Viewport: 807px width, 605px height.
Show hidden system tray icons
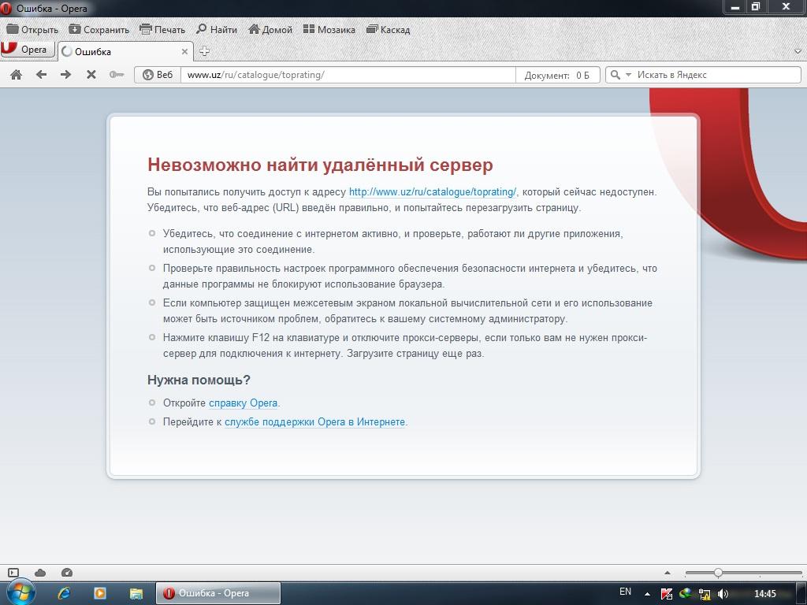click(648, 594)
